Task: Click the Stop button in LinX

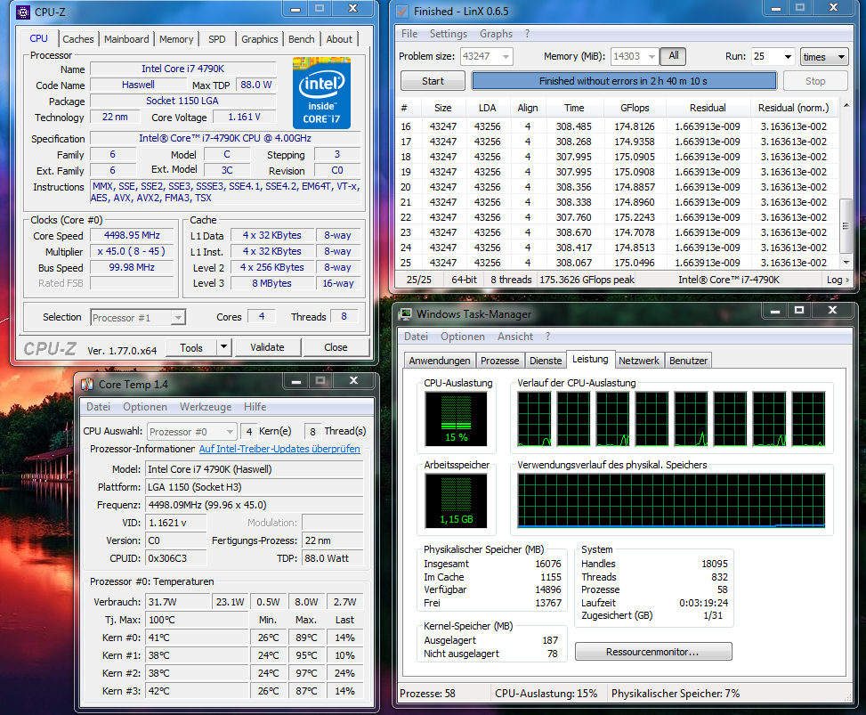Action: click(814, 81)
